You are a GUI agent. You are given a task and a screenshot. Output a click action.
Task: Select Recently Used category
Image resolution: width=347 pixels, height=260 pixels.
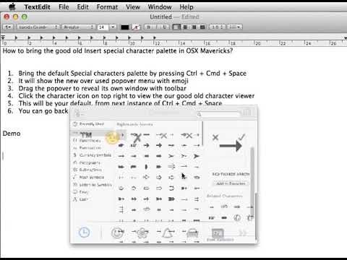coord(88,124)
